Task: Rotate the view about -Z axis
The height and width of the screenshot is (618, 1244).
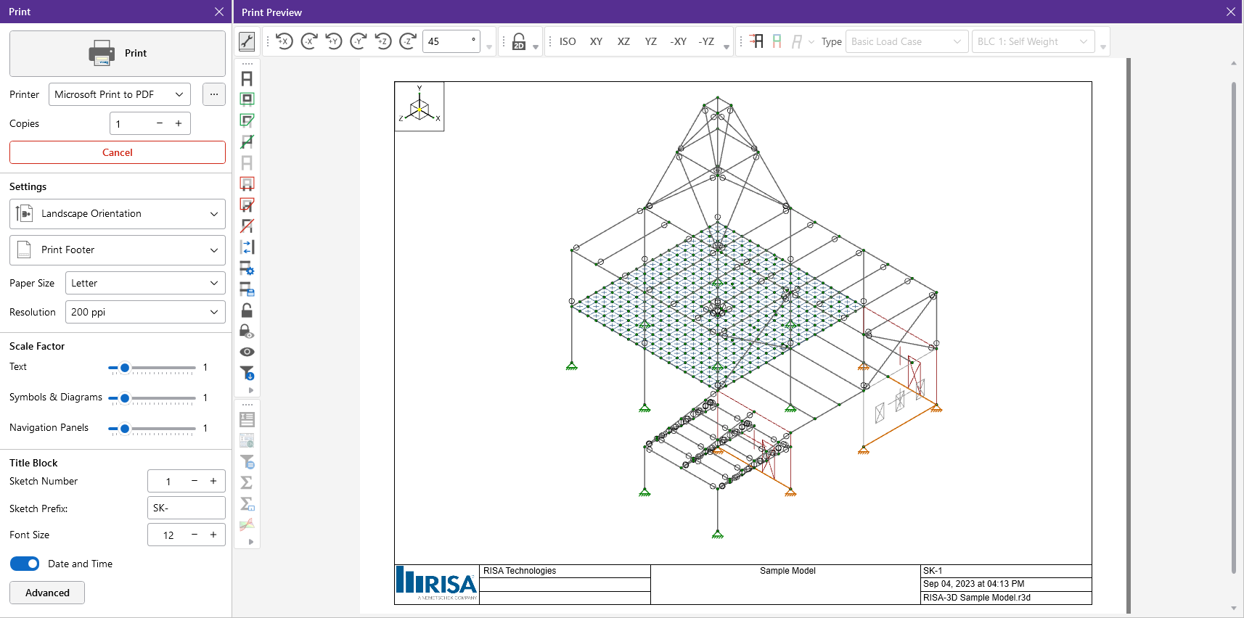Action: [x=408, y=41]
